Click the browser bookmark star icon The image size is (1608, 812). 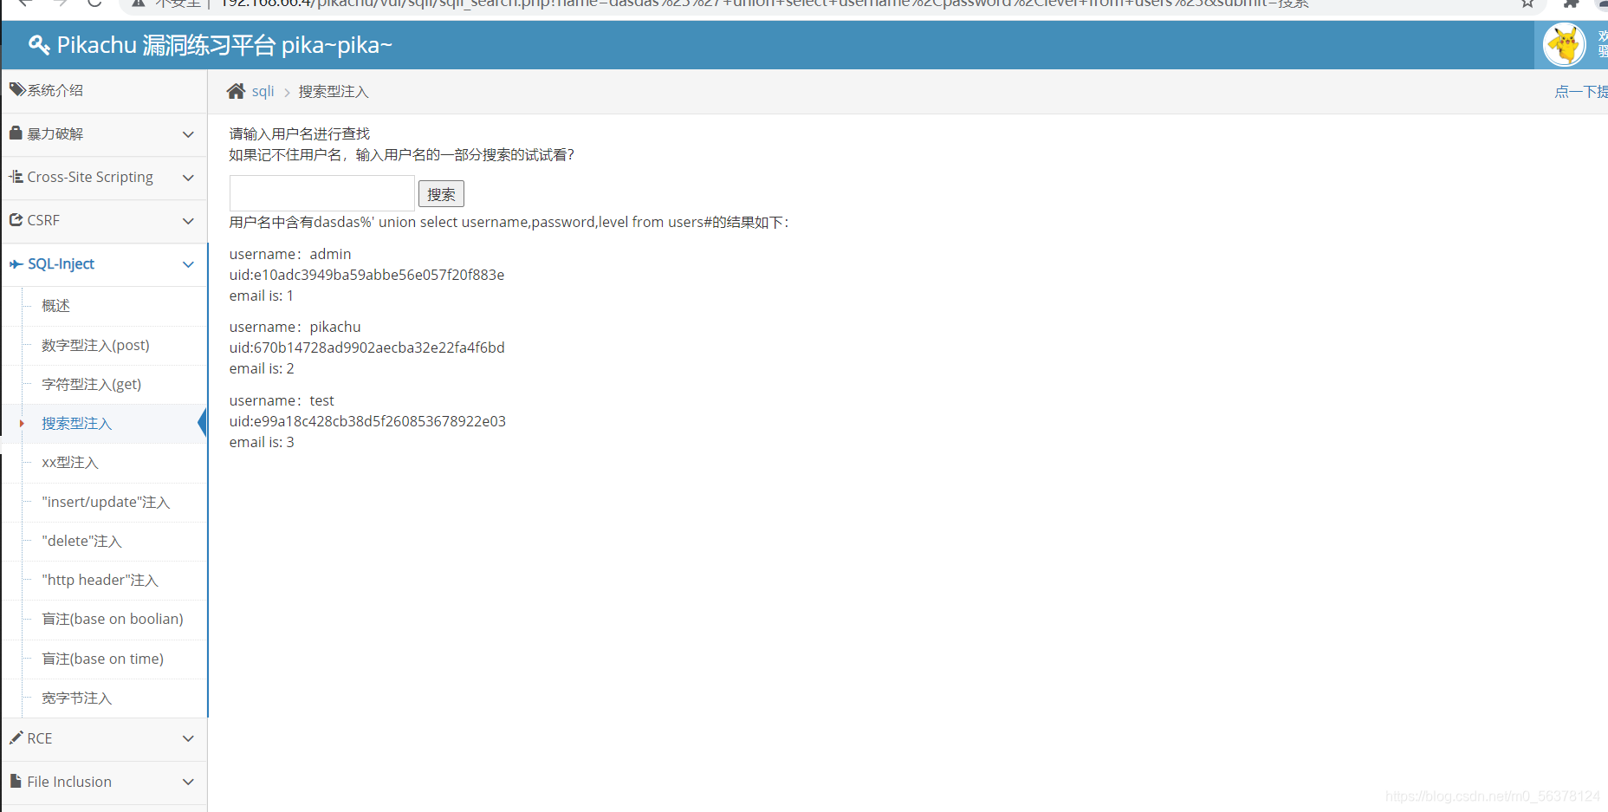(1527, 3)
